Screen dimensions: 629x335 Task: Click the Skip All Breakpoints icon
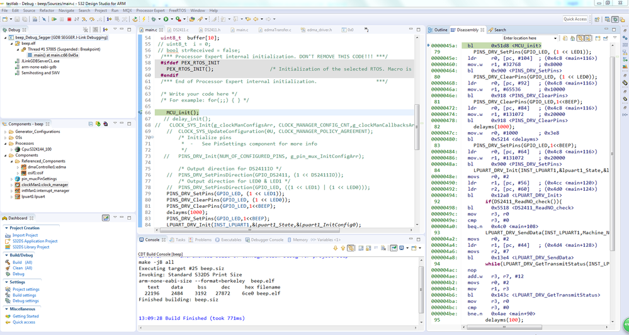(43, 19)
